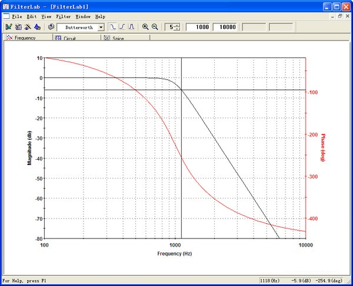353x286 pixels.
Task: Click the blue cone toolbar icon
Action: (37, 27)
